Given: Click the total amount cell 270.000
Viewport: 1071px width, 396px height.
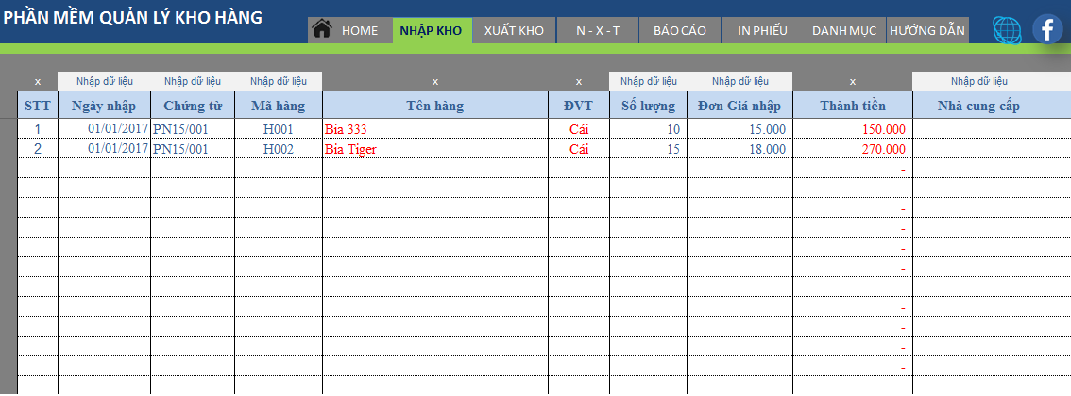Looking at the screenshot, I should 852,149.
